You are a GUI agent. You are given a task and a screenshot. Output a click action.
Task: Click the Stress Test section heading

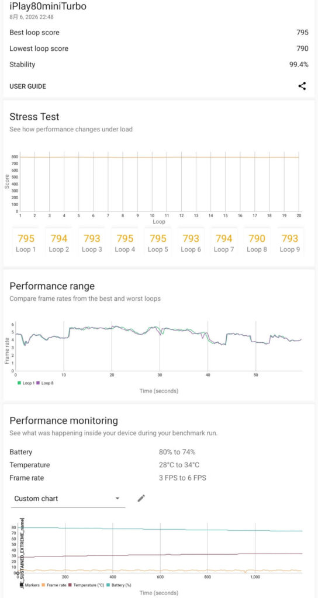click(x=34, y=116)
